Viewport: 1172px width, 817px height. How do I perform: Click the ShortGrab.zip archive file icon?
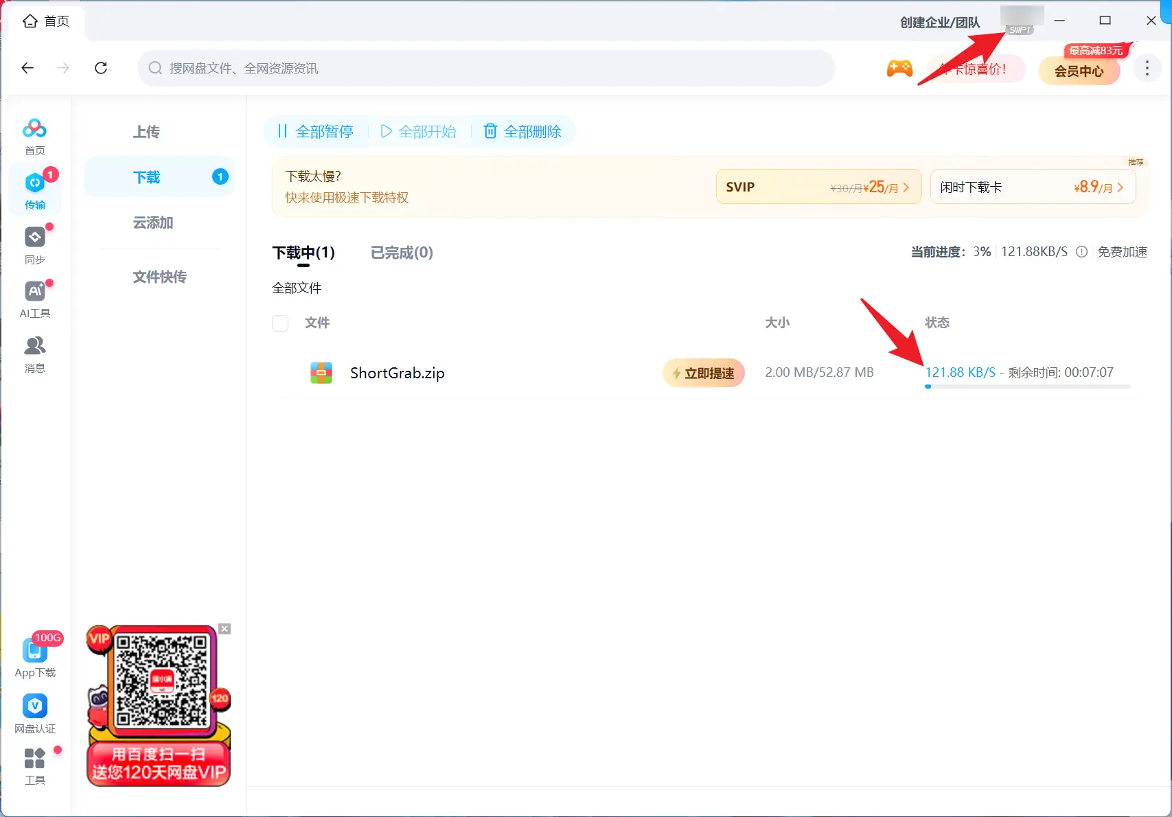[321, 373]
